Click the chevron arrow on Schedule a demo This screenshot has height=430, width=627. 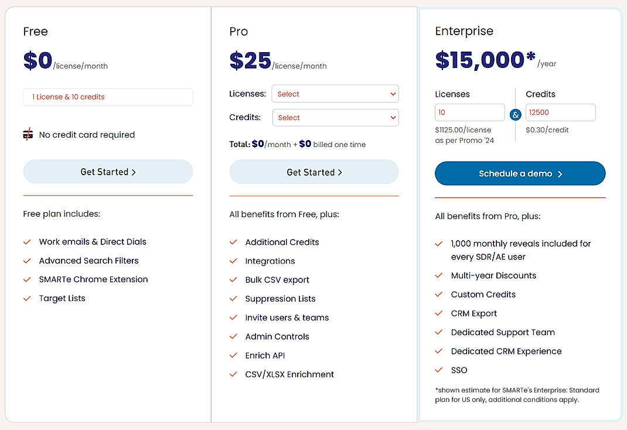pos(560,173)
